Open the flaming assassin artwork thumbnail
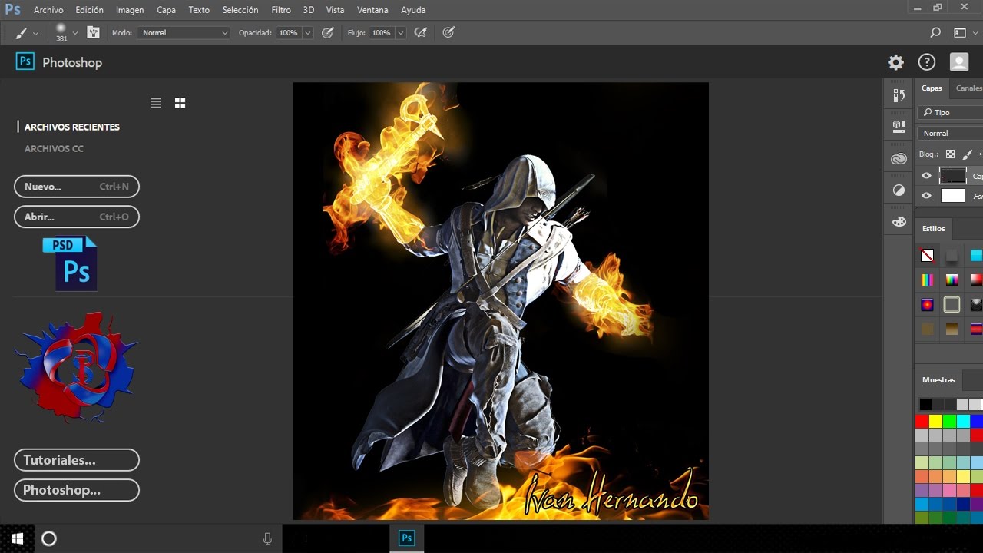 pyautogui.click(x=501, y=301)
